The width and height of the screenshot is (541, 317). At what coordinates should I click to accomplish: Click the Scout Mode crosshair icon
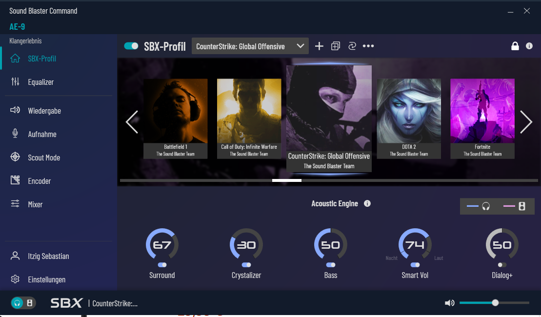15,157
